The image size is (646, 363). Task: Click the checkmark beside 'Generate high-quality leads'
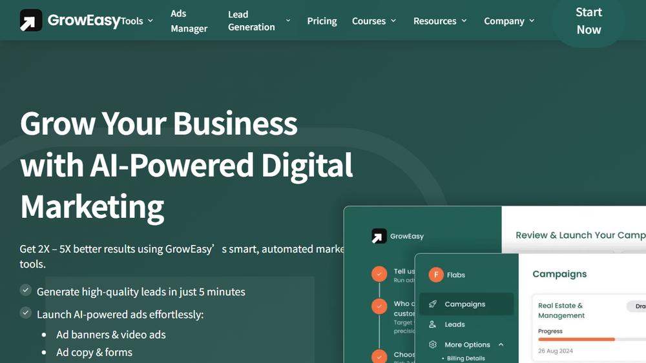(x=26, y=290)
